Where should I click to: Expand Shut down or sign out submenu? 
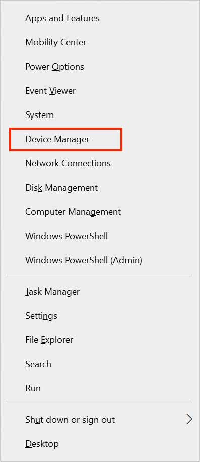100,420
